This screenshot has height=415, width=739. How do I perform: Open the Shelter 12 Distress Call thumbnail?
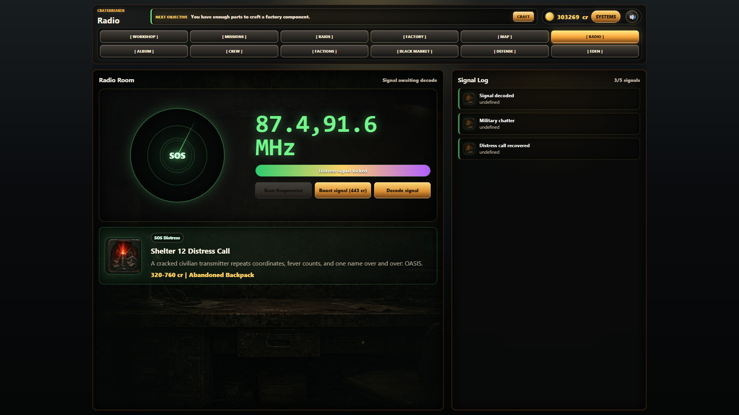[123, 256]
